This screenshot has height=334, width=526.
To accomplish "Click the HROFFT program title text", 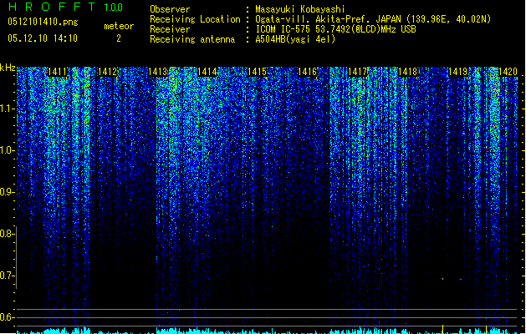I will pyautogui.click(x=52, y=7).
